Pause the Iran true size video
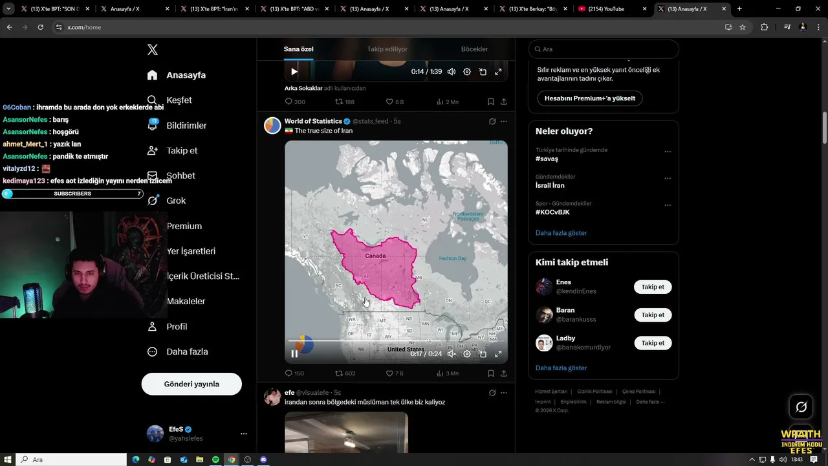This screenshot has height=466, width=828. click(x=294, y=354)
